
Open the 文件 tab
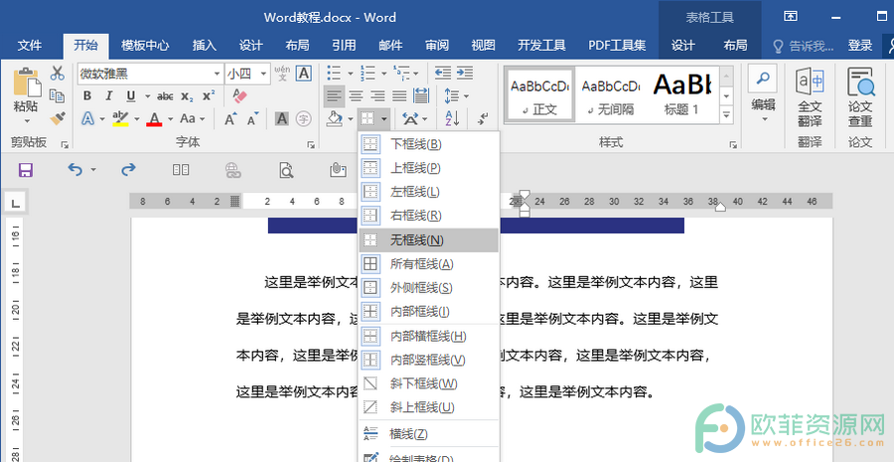29,46
